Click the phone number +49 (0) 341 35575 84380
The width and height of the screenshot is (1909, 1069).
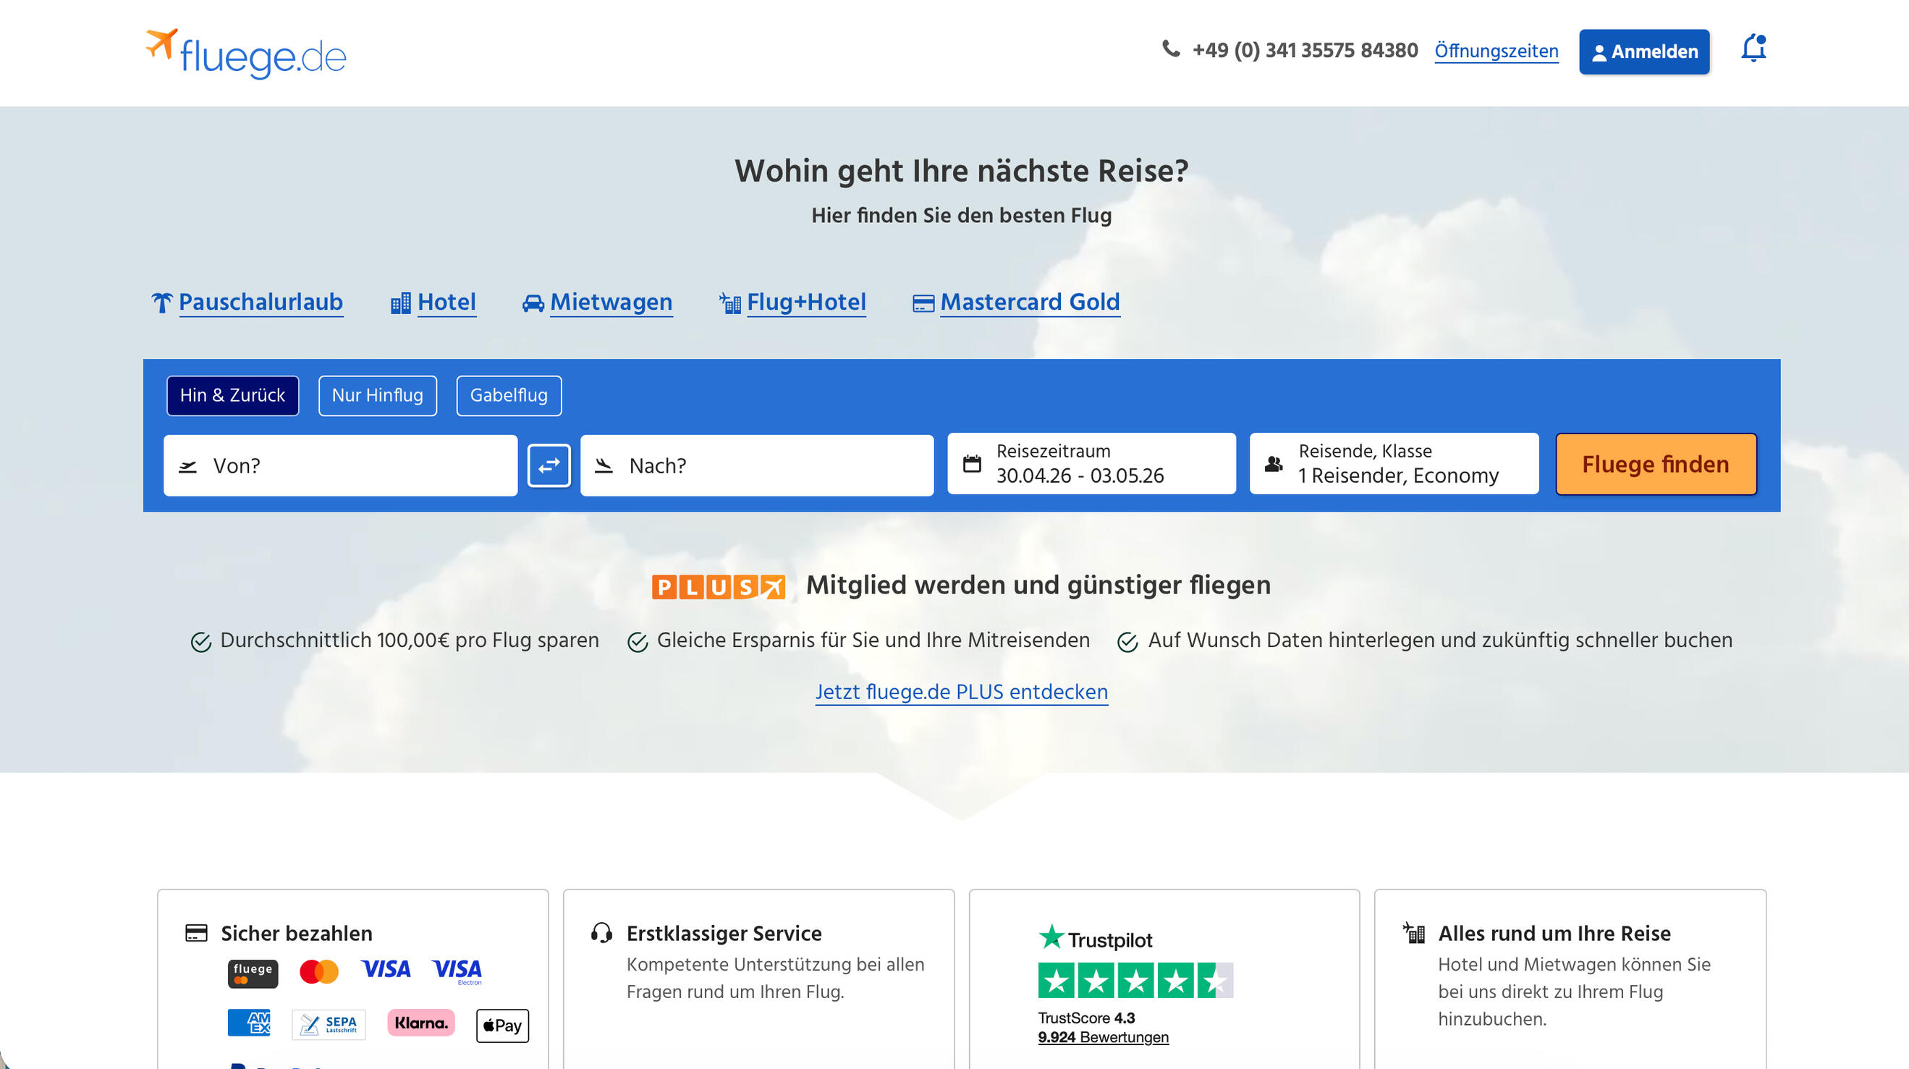point(1304,51)
